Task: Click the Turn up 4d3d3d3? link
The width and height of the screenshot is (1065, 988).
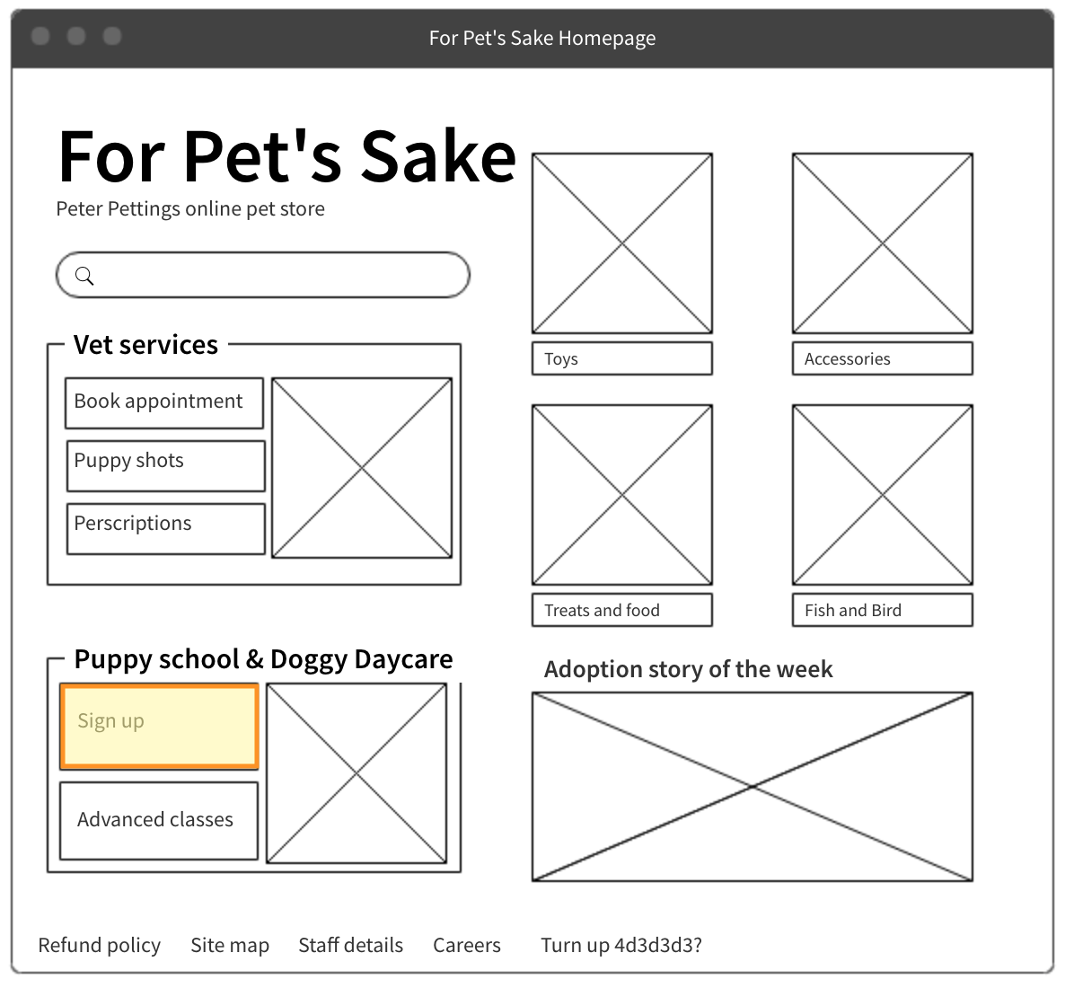Action: pos(621,945)
